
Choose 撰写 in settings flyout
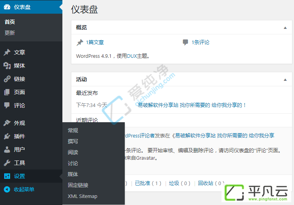pyautogui.click(x=73, y=141)
